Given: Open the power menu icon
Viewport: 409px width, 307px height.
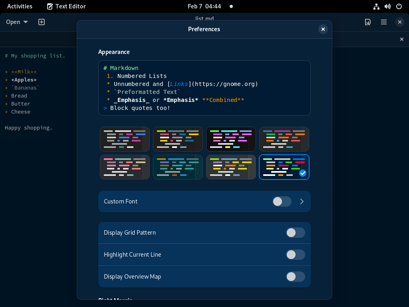Looking at the screenshot, I should tap(399, 6).
